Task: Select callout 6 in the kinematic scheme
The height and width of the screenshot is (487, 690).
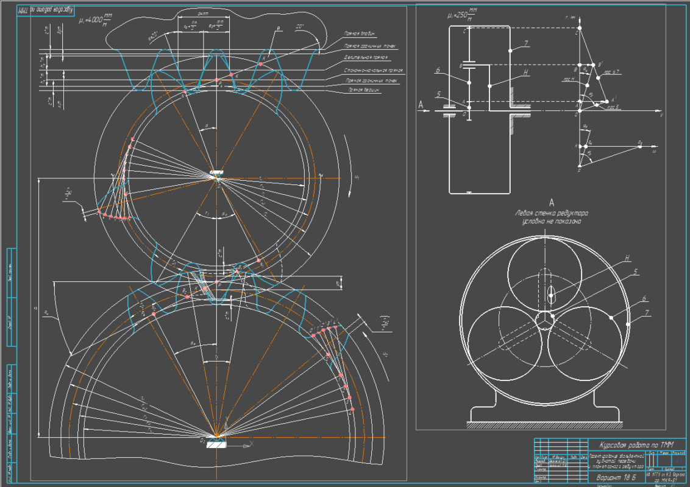Action: pyautogui.click(x=438, y=71)
